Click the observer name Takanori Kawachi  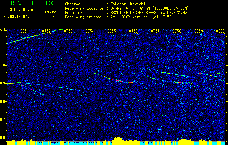tap(127, 4)
